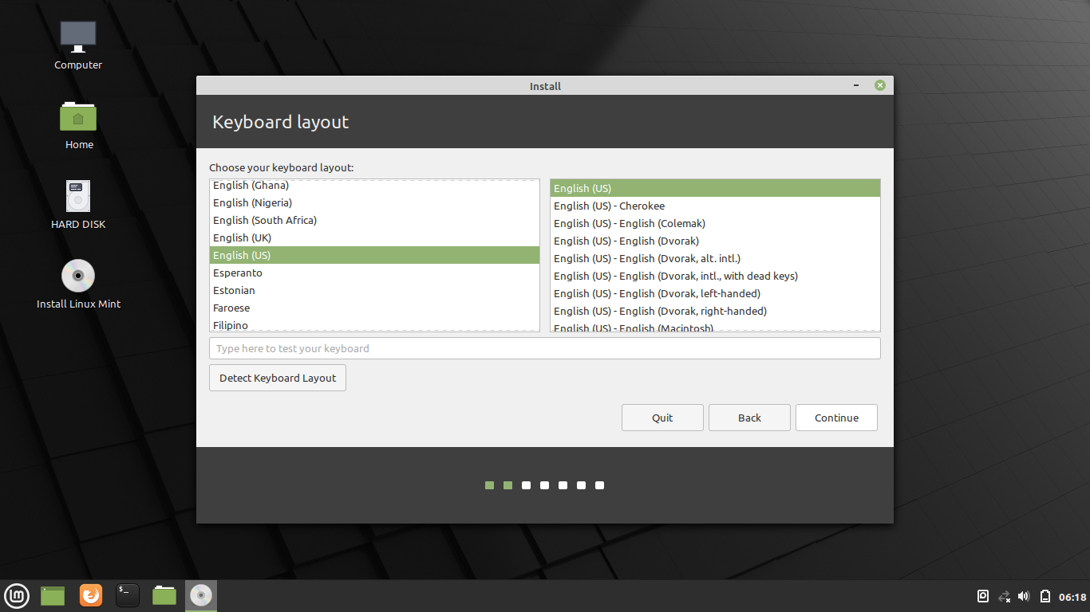Open the clock showing 06:18

(x=1072, y=597)
